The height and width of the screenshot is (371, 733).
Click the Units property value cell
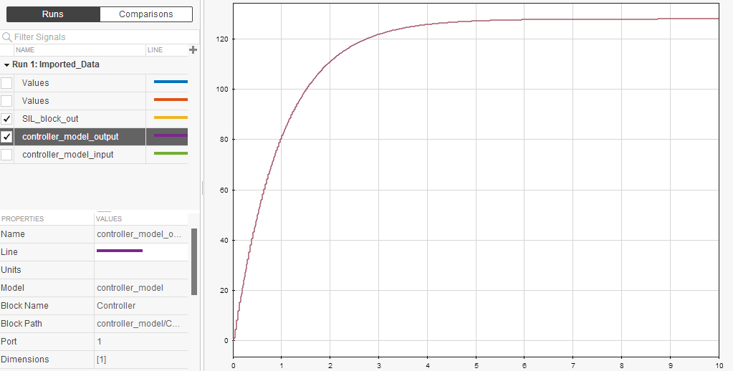pos(140,269)
